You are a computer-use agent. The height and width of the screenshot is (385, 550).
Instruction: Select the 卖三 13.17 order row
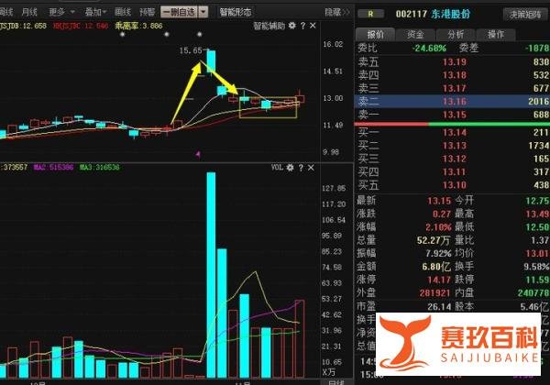[x=453, y=88]
